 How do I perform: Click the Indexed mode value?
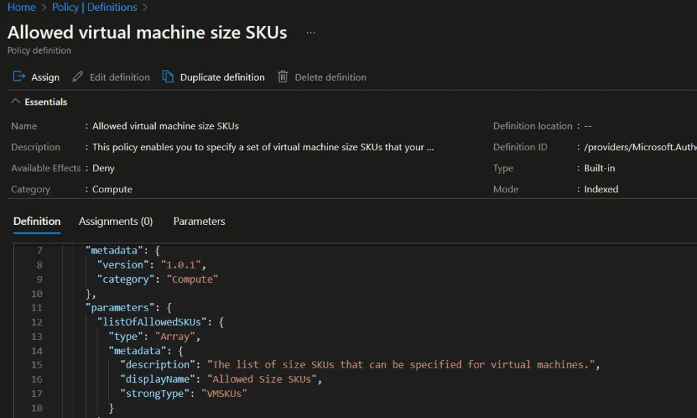(601, 189)
